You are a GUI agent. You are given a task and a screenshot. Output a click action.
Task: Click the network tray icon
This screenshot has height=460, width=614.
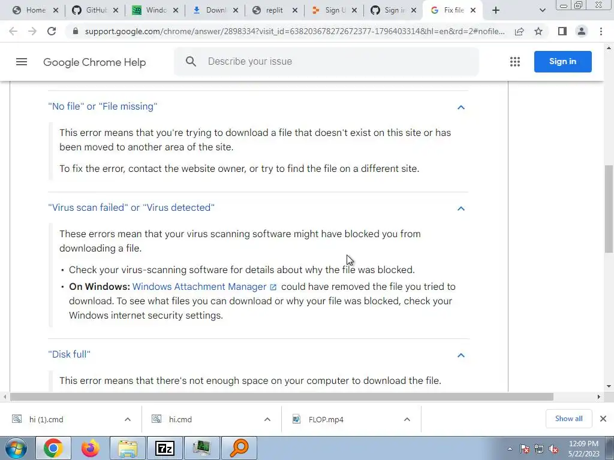coord(539,449)
